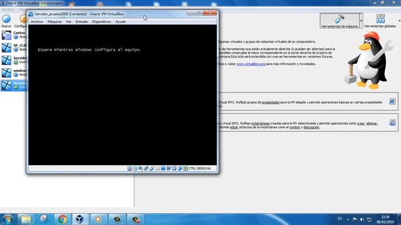The height and width of the screenshot is (225, 401).
Task: Click propiedades link in Manager details
Action: (x=271, y=102)
